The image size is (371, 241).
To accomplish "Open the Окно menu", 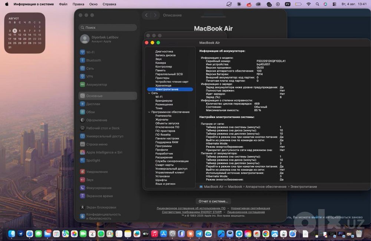I will [93, 4].
